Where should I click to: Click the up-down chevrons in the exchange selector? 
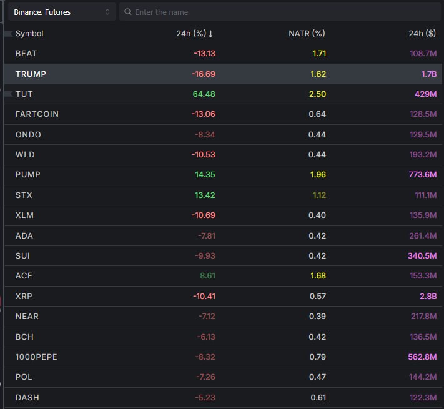tap(107, 12)
